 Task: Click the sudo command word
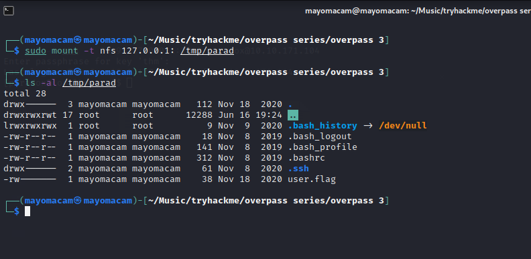(36, 51)
